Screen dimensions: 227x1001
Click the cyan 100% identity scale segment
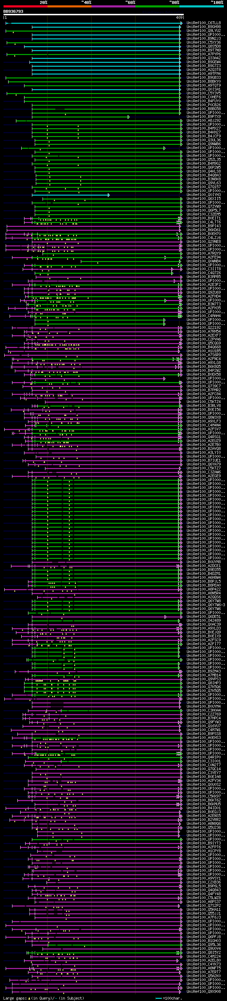(201, 6)
